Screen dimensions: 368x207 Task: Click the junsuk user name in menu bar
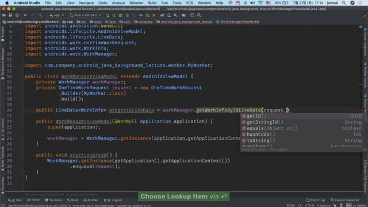[332, 3]
